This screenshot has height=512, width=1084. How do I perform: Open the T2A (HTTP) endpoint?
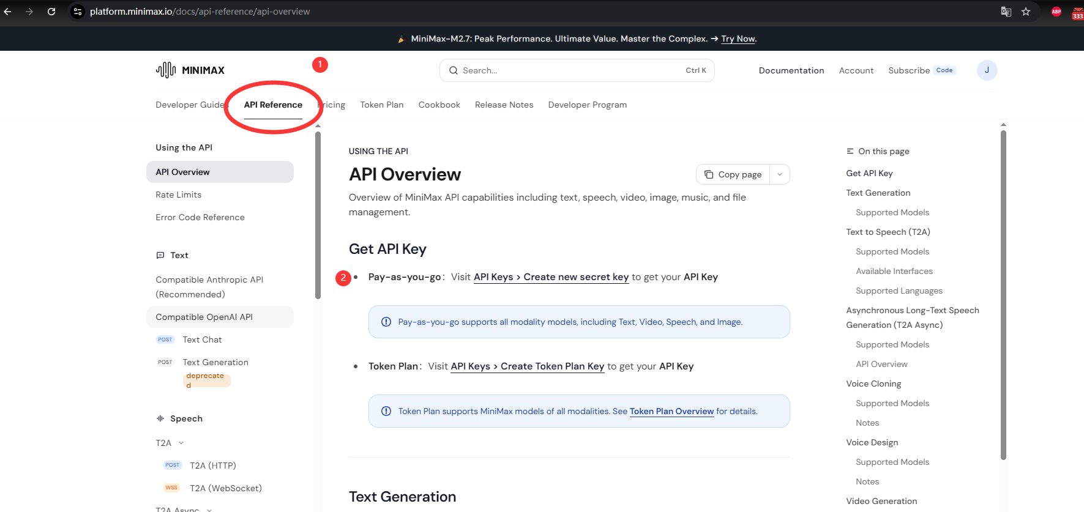pyautogui.click(x=213, y=466)
